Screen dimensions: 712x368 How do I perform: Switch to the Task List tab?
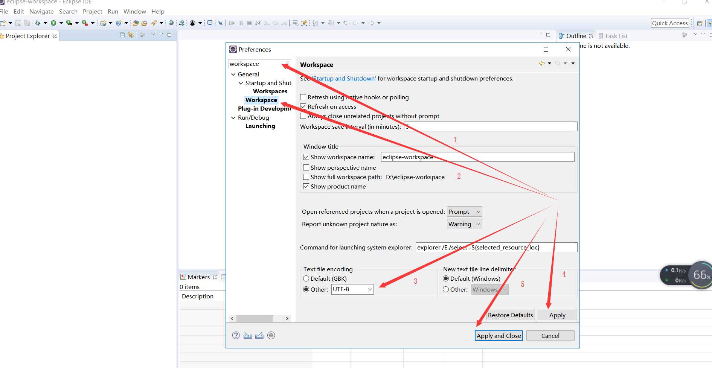tap(613, 36)
